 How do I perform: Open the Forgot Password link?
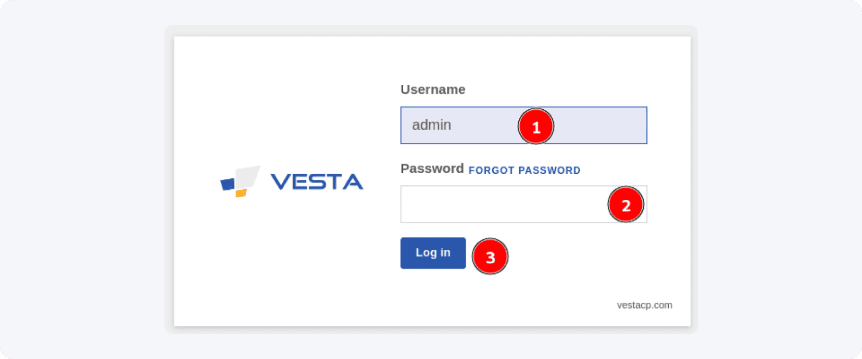tap(524, 170)
